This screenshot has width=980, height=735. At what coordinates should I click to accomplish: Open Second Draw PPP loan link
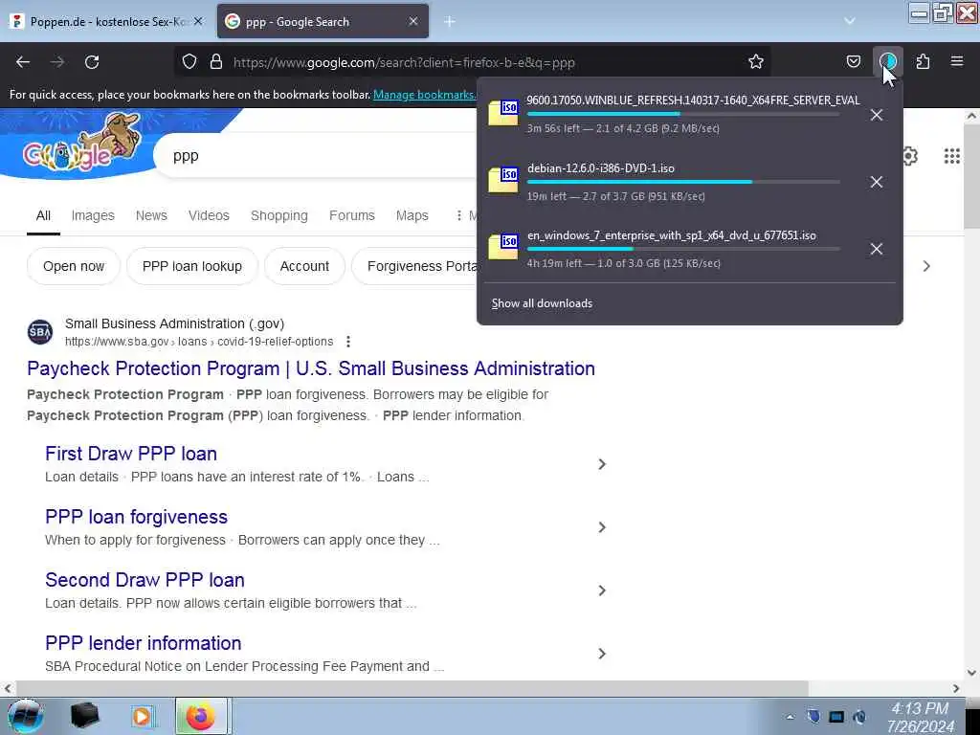tap(145, 580)
